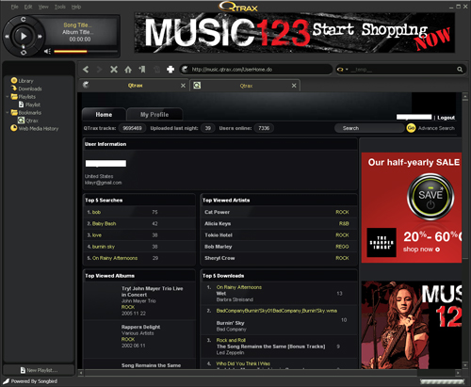Go forward with the browser forward arrow

99,70
